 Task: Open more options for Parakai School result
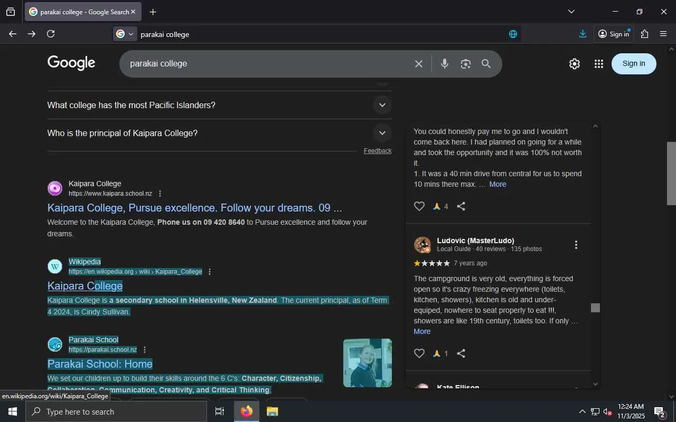(x=145, y=350)
